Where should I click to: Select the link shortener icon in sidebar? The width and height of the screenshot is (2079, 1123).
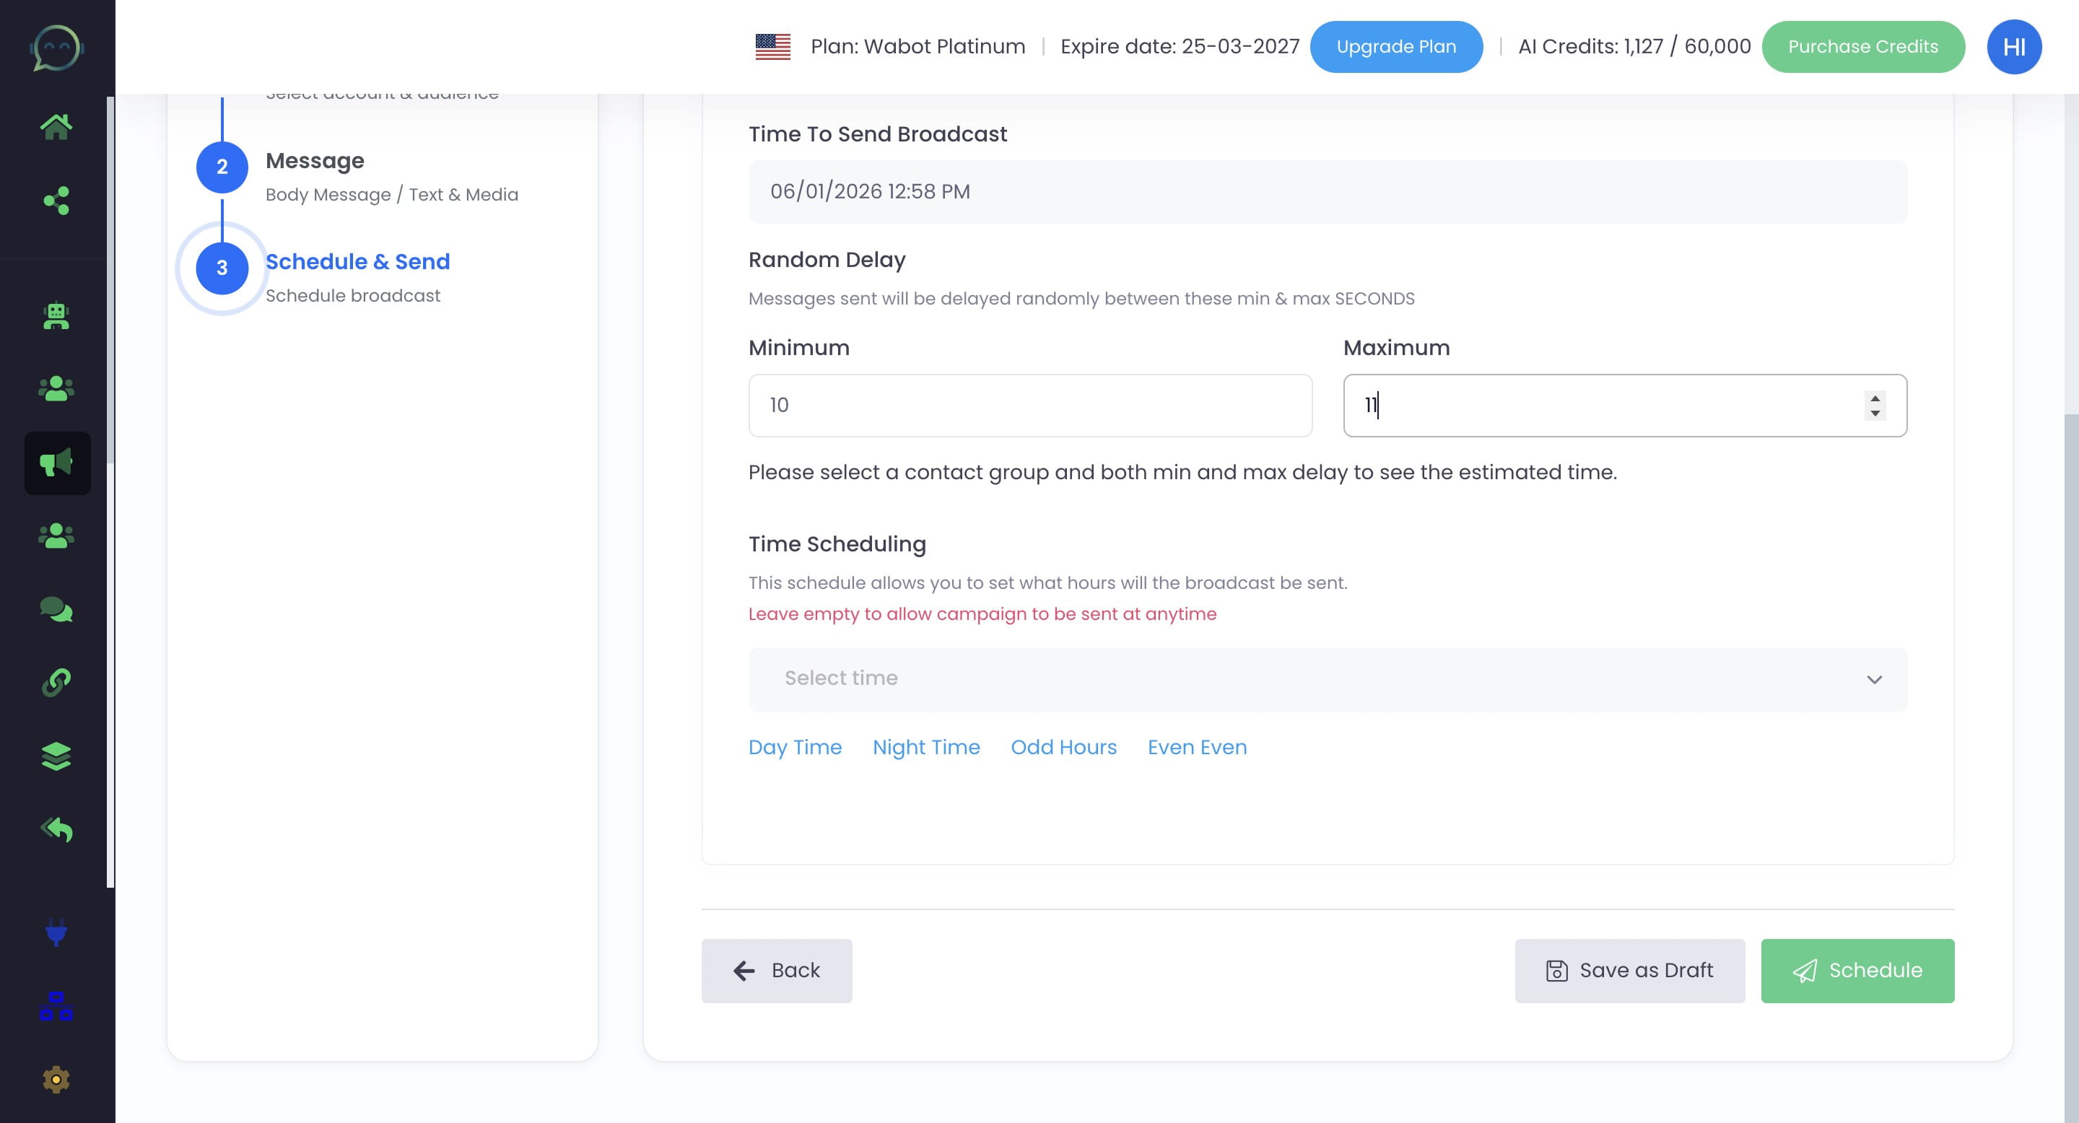(x=56, y=683)
